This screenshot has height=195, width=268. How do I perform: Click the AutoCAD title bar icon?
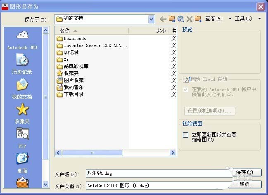pos(5,7)
